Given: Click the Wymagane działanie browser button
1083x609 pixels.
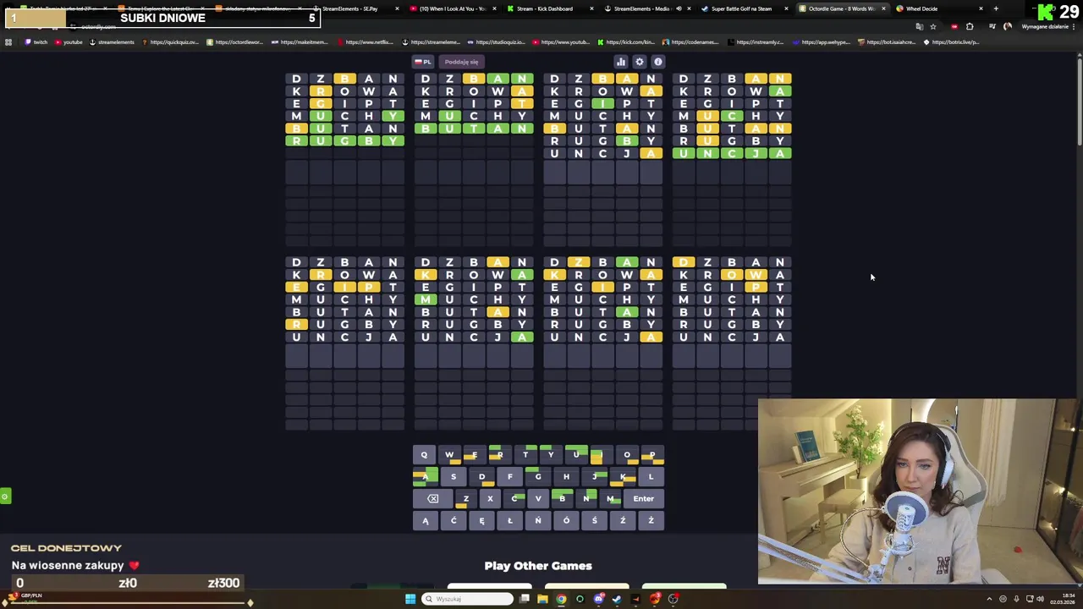Looking at the screenshot, I should click(x=1045, y=27).
